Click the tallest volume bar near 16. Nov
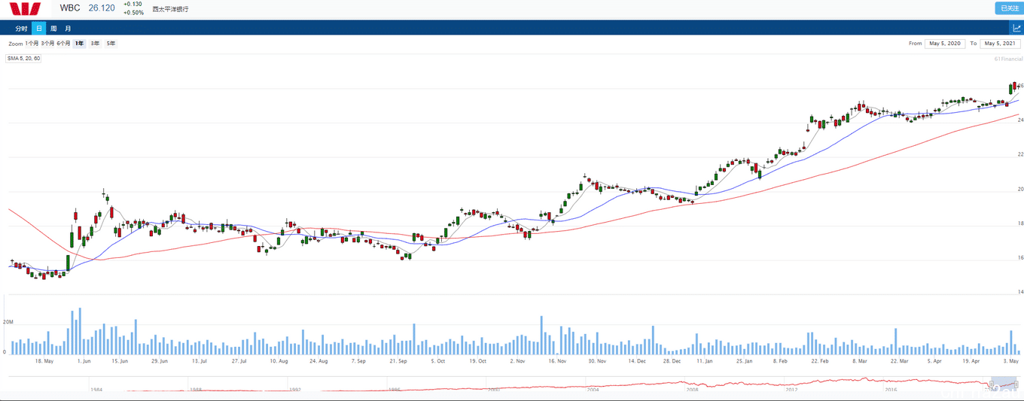The image size is (1024, 401). (x=541, y=336)
